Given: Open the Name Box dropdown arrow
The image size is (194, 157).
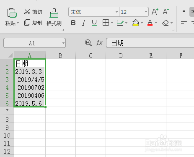Looking at the screenshot, I should (63, 43).
